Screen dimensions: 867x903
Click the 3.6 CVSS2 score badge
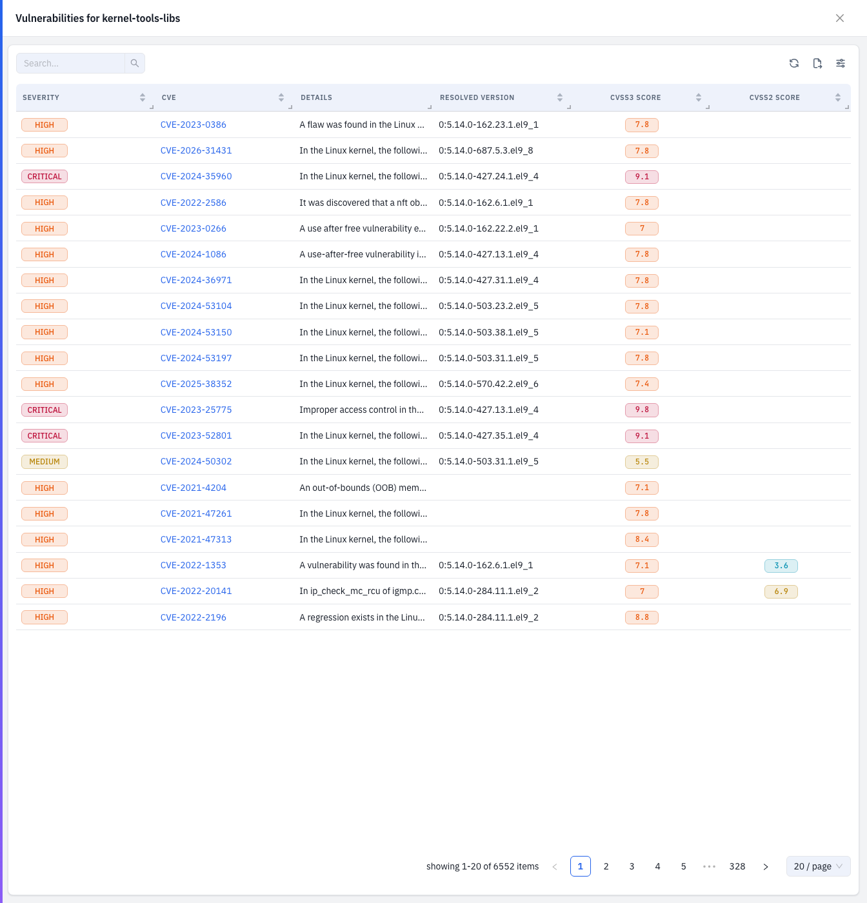tap(781, 566)
